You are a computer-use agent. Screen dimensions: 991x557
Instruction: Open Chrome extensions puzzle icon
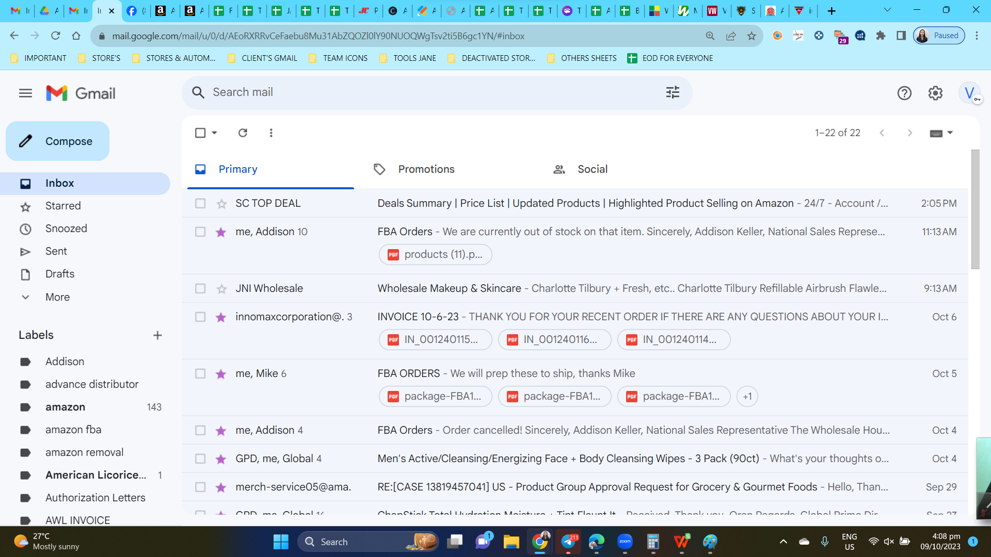(881, 36)
